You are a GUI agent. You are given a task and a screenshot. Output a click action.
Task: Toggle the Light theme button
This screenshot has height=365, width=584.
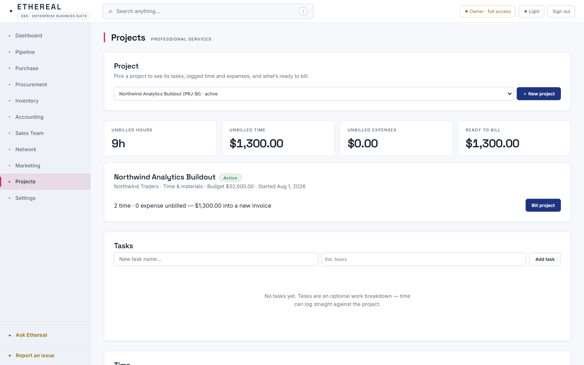[x=531, y=11]
